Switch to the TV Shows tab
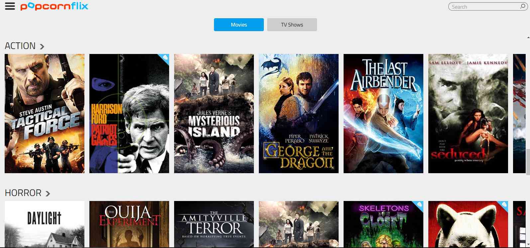The image size is (530, 248). coord(292,25)
